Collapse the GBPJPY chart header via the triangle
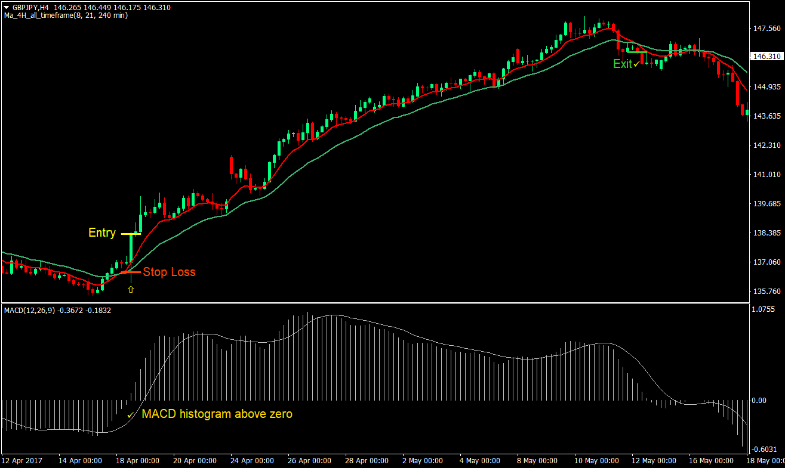This screenshot has height=468, width=785. [6, 8]
